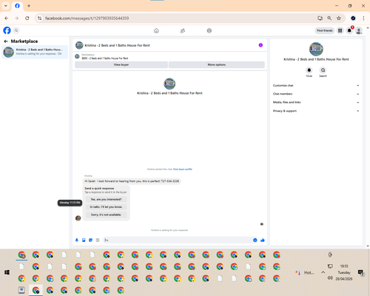Open zoom magnifier in address bar
Screen dimensions: 370x296
click(329, 18)
